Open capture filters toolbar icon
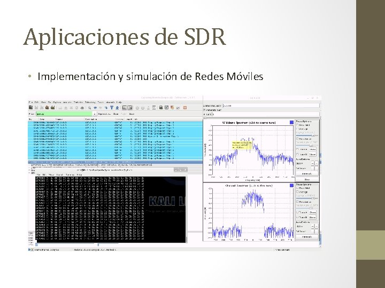 pos(161,108)
